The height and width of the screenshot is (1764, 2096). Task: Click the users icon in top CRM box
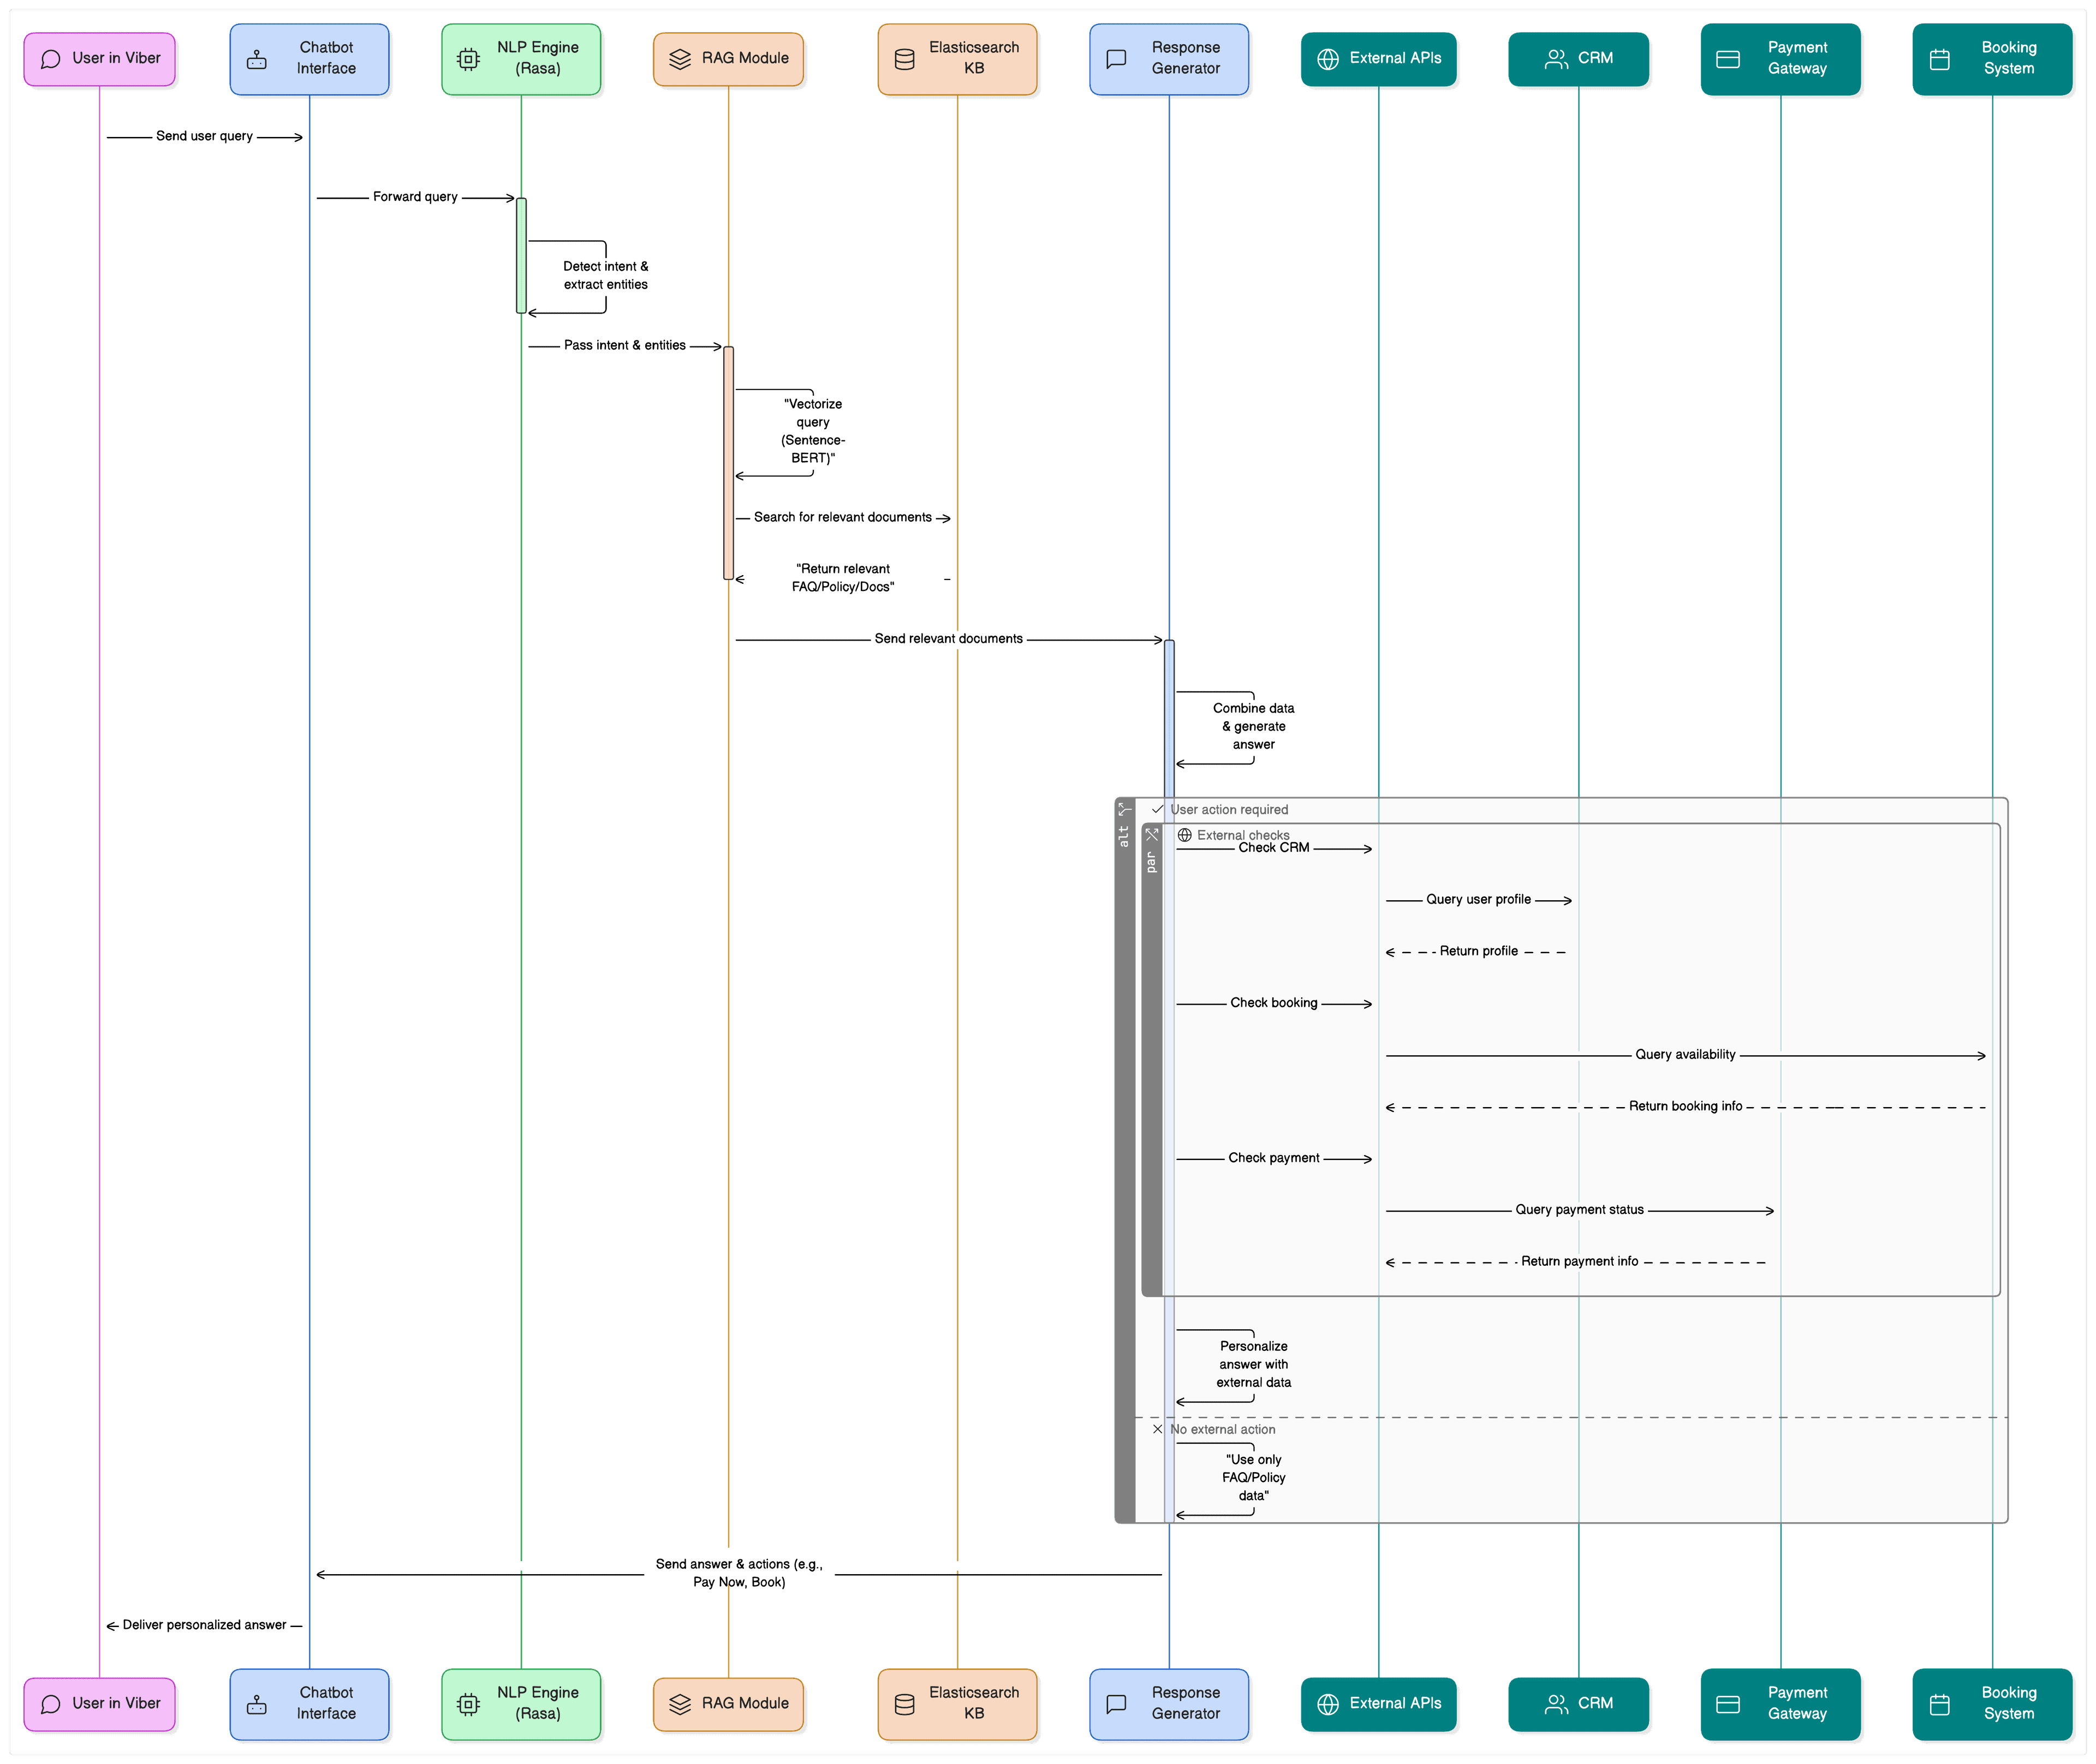coord(1556,59)
